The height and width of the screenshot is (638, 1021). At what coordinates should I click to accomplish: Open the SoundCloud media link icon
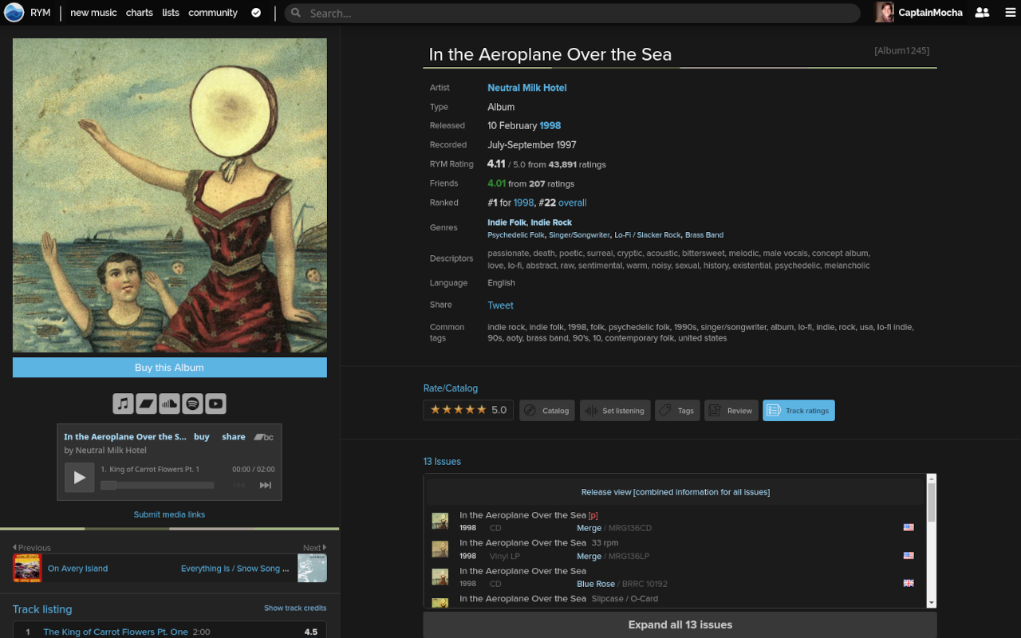pos(169,404)
